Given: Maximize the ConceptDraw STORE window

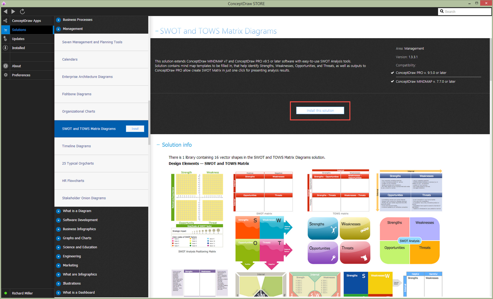Looking at the screenshot, I should click(x=477, y=3).
